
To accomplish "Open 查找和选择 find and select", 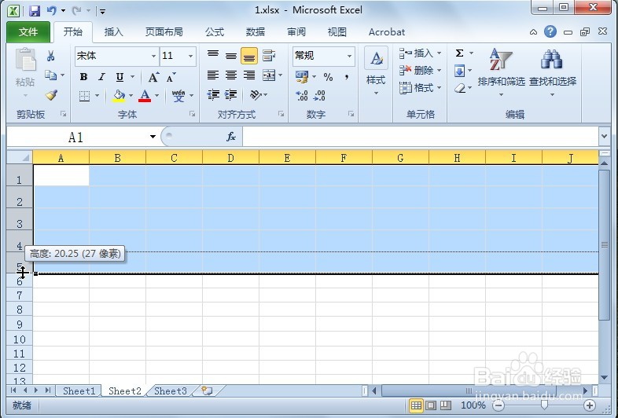I will pos(553,71).
